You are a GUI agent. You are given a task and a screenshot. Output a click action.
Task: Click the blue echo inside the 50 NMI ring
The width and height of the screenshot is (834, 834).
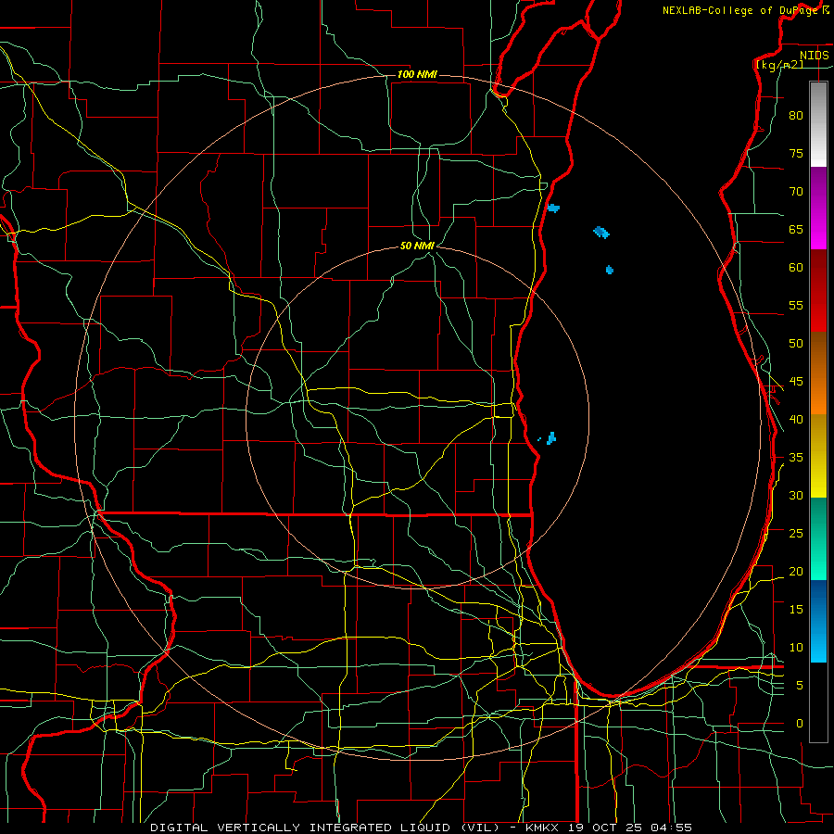[551, 438]
